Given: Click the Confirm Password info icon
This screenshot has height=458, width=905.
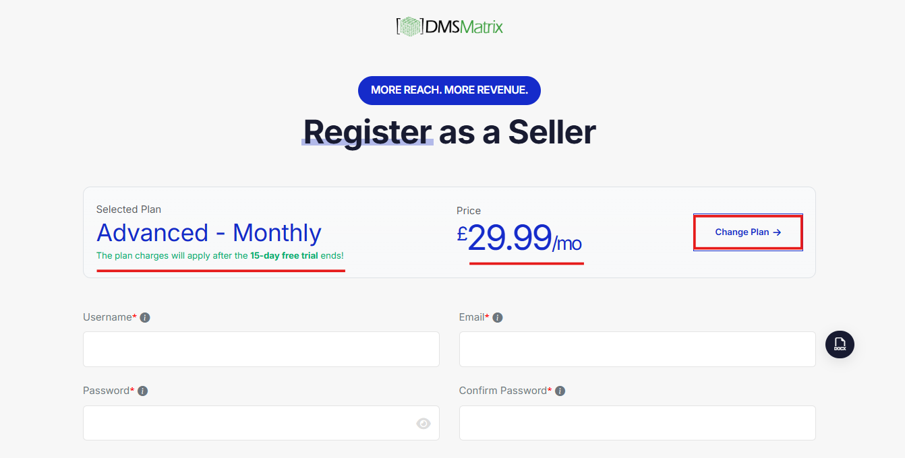Looking at the screenshot, I should pos(560,390).
